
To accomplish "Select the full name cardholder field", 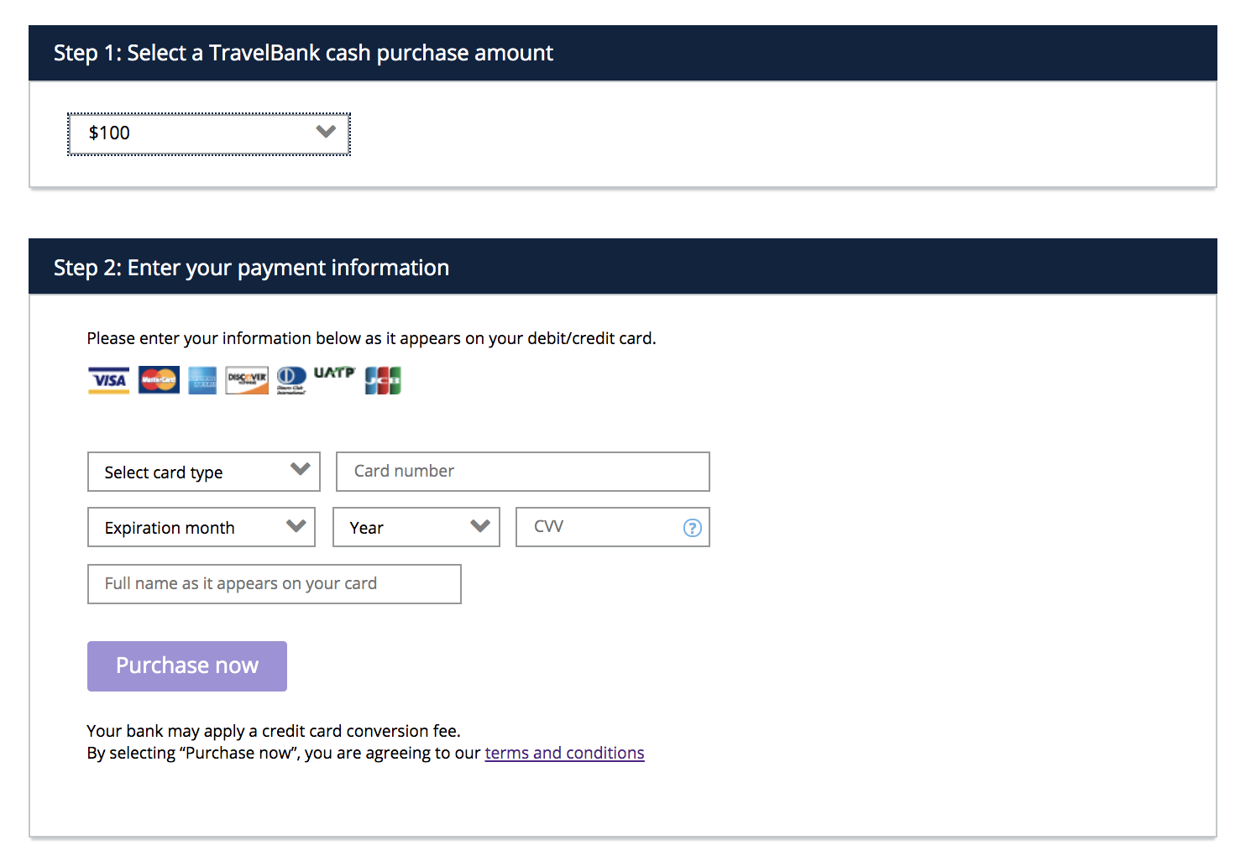I will (x=274, y=583).
